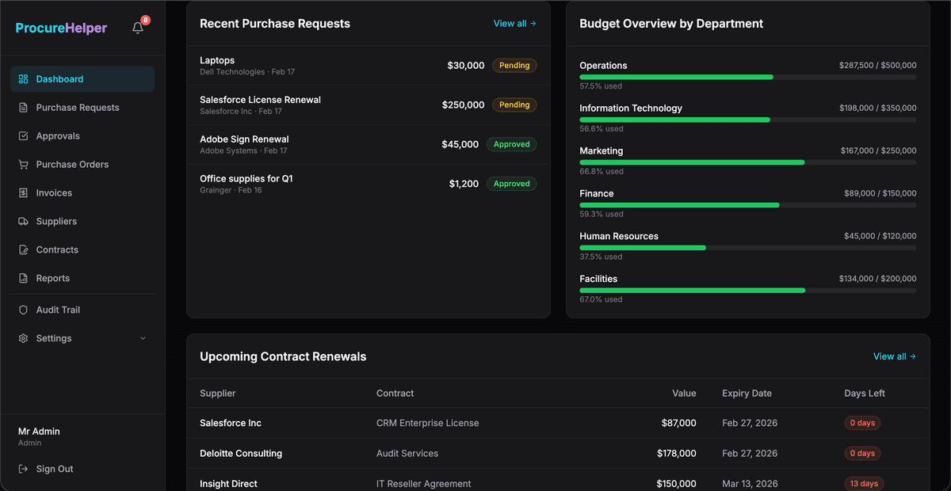Screen dimensions: 951x491
Task: Open the Expiry Date column header
Action: (x=746, y=393)
